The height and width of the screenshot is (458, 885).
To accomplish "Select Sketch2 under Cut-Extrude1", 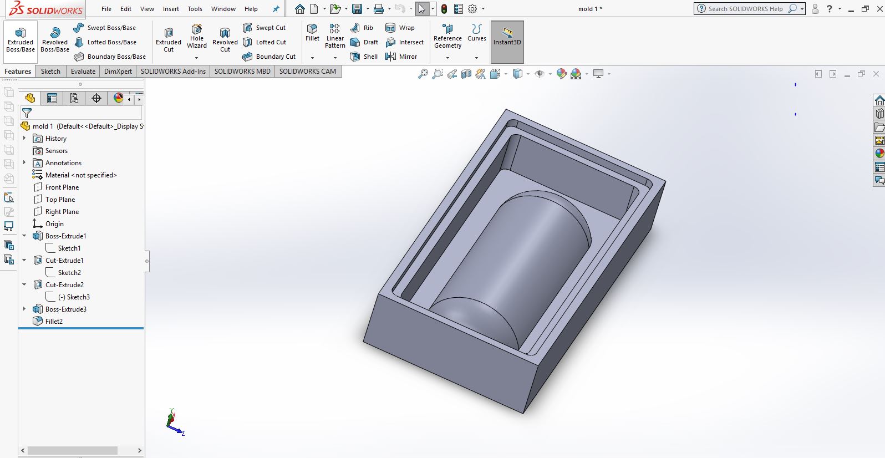I will 69,272.
